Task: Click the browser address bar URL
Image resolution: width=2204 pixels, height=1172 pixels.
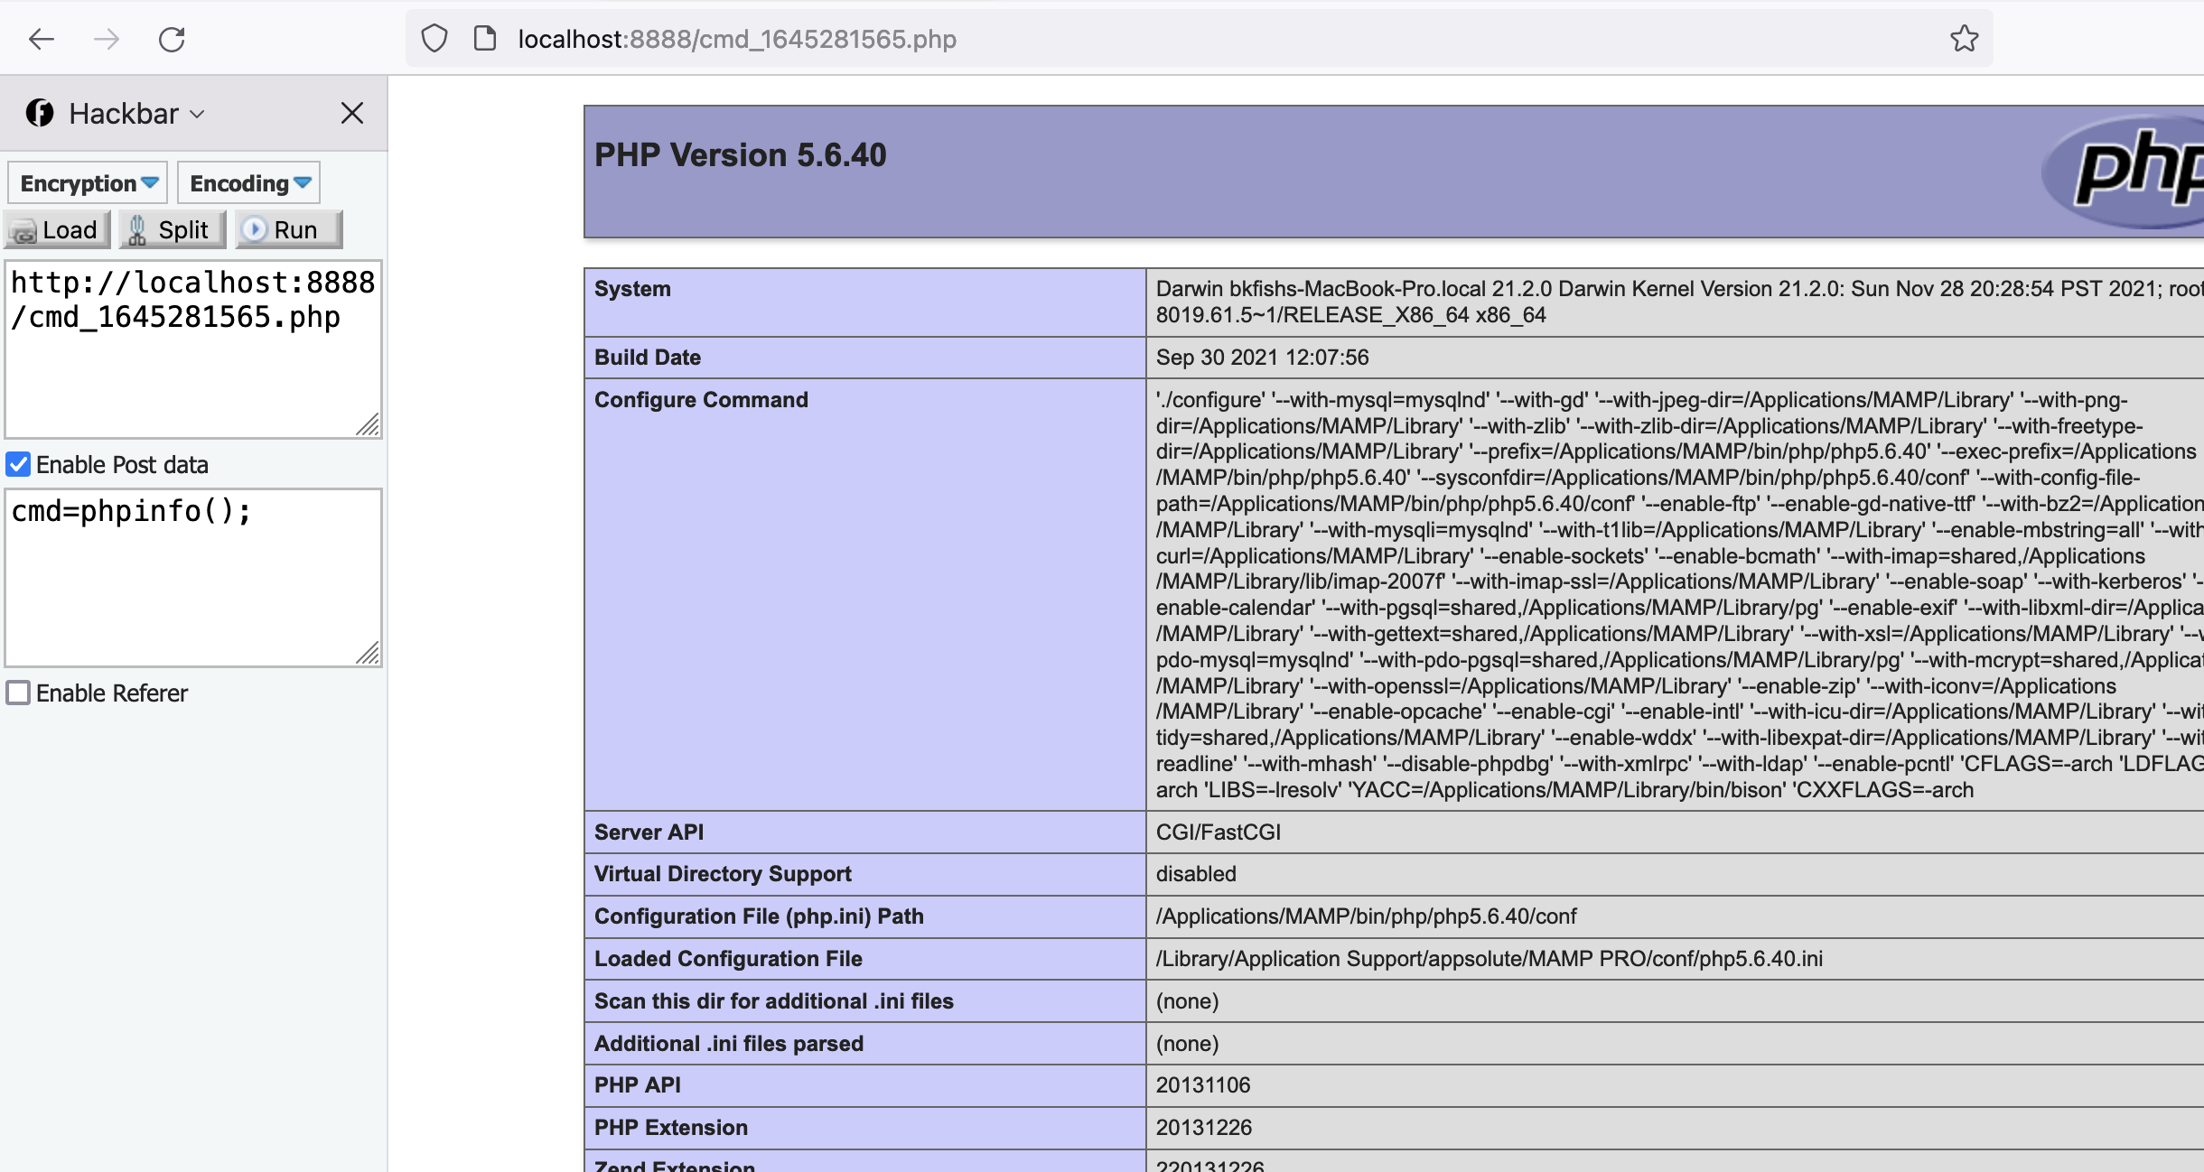Action: pos(736,39)
